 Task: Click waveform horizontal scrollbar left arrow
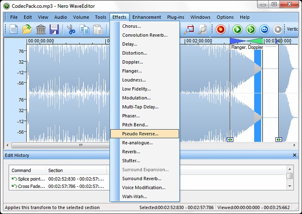pos(7,145)
